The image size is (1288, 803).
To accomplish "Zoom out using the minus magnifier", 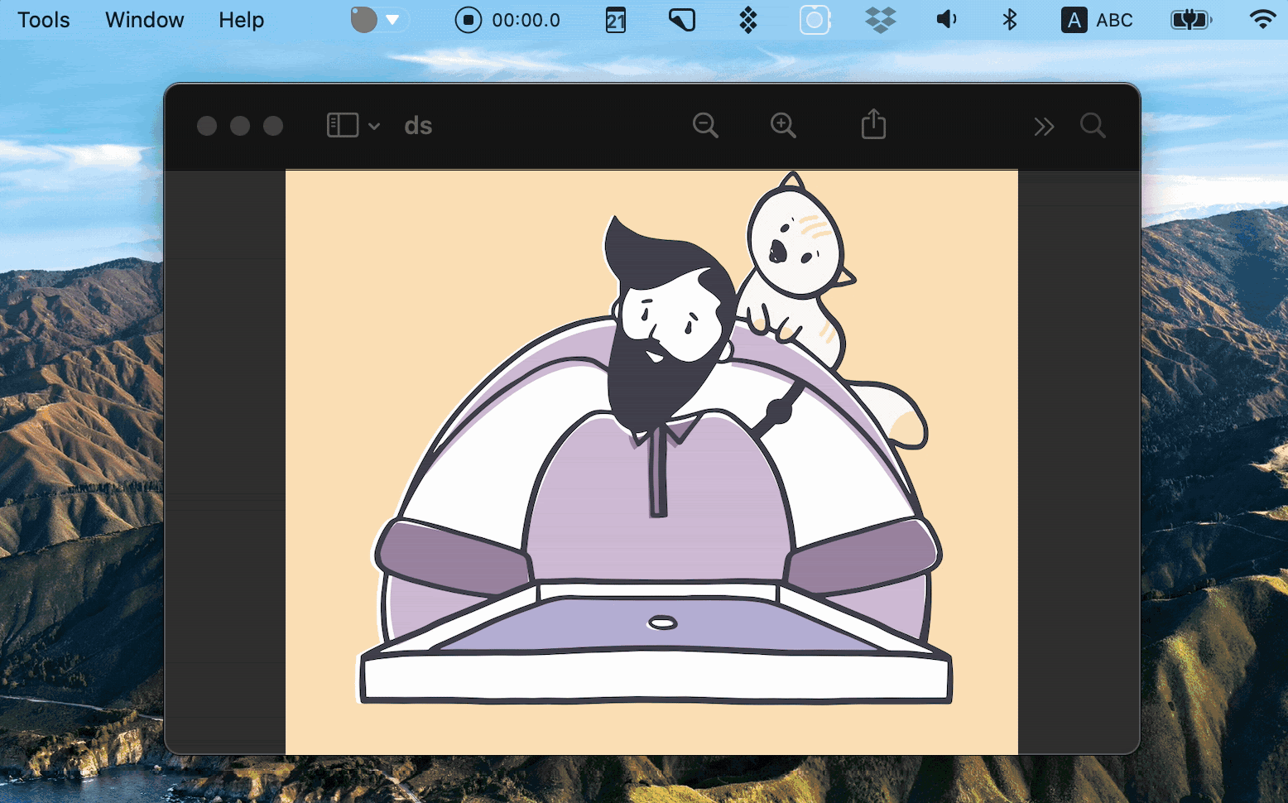I will 705,125.
